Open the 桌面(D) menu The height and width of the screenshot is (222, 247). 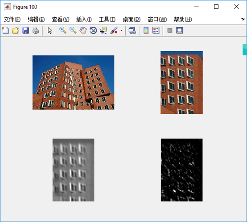click(132, 20)
